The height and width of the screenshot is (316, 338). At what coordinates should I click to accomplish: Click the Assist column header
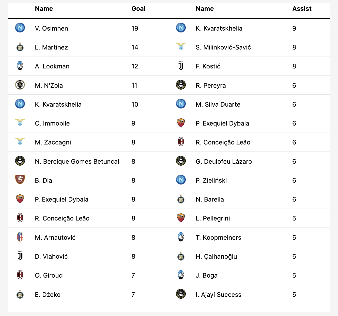[x=302, y=9]
